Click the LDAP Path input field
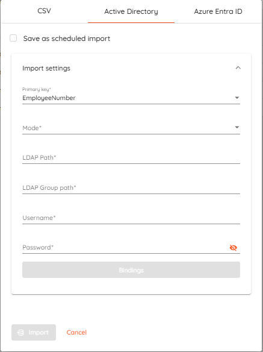 pyautogui.click(x=131, y=157)
